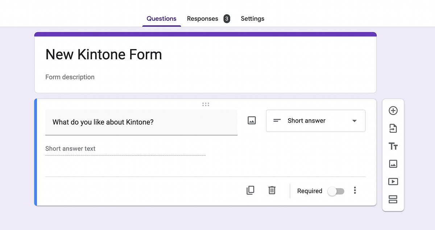The image size is (435, 230).
Task: Click the response count badge showing 3
Action: (227, 18)
